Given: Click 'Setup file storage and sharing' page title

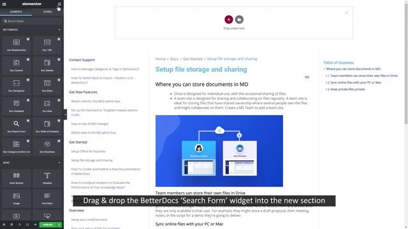Looking at the screenshot, I should [201, 69].
